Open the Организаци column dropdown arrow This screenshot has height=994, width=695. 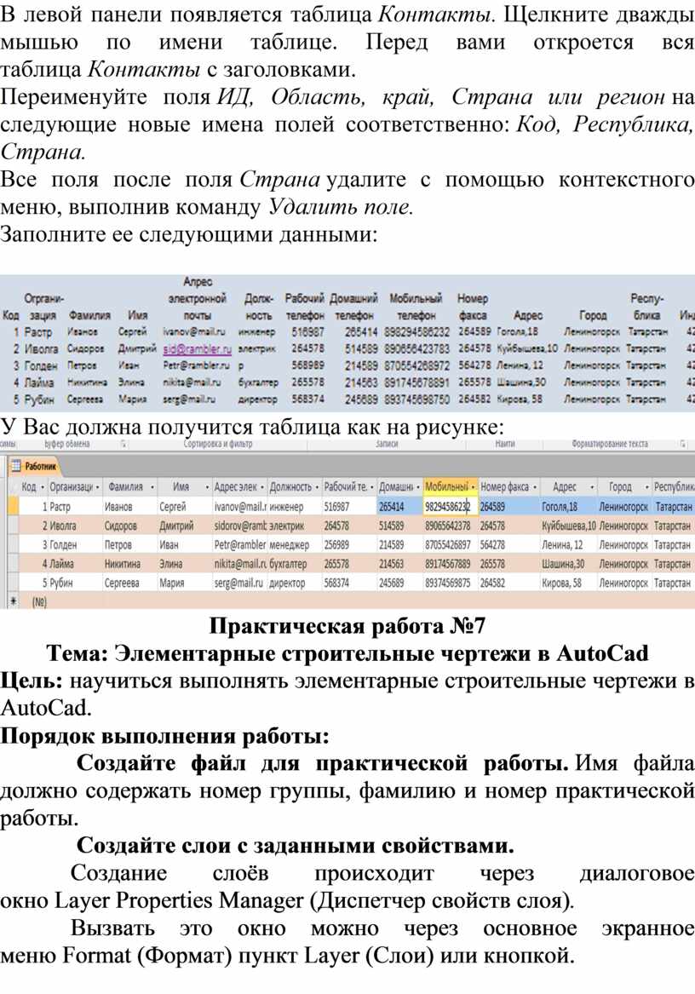tap(97, 487)
